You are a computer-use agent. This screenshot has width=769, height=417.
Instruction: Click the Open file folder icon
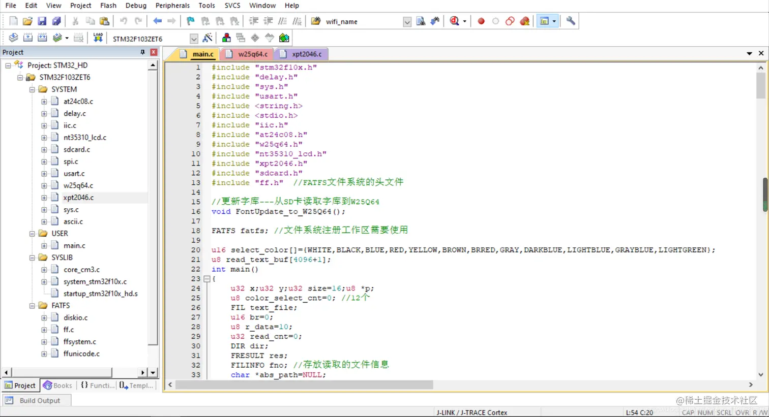coord(27,21)
